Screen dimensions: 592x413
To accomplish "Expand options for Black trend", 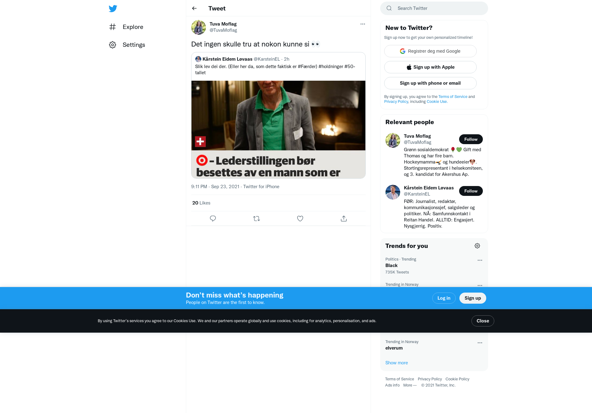I will [x=480, y=260].
